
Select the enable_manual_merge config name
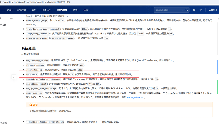[x=37, y=20]
